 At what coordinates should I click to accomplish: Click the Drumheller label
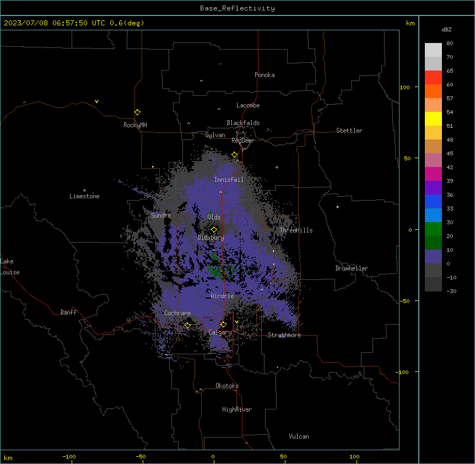(x=352, y=268)
